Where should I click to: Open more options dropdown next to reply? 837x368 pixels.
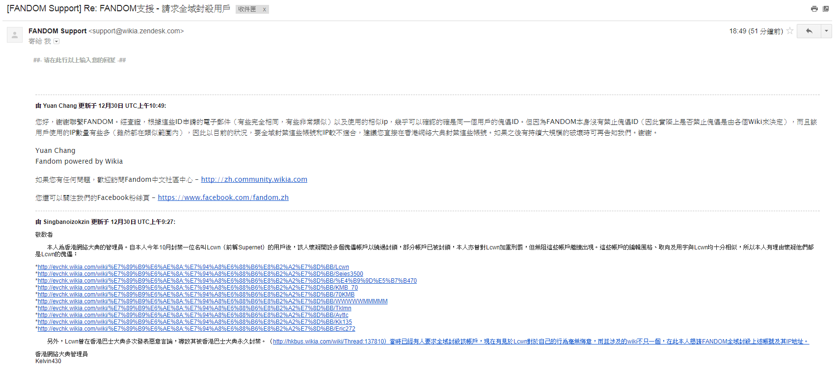(827, 31)
